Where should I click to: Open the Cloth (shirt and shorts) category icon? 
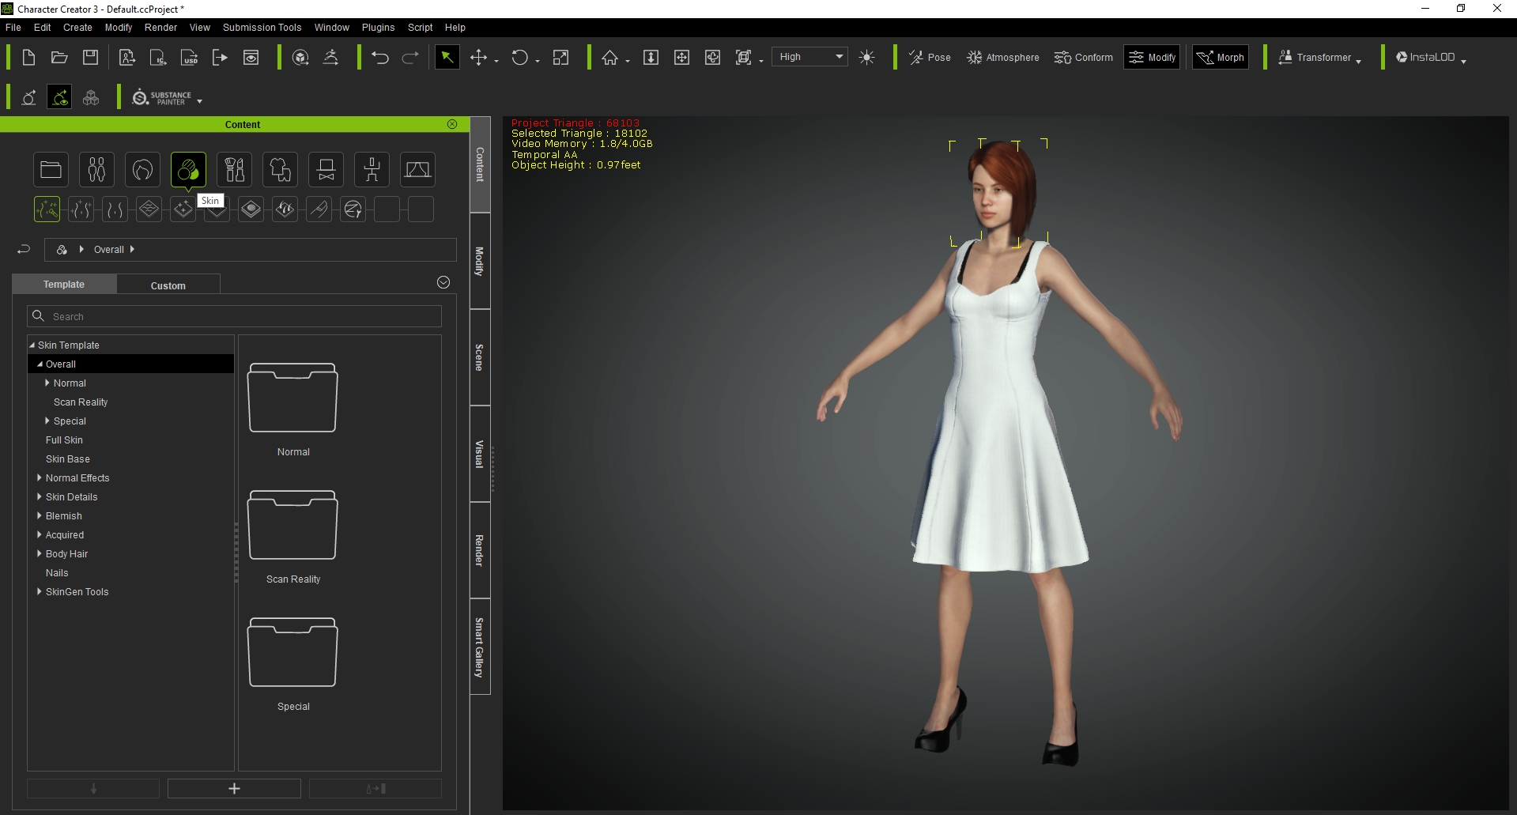(x=280, y=169)
